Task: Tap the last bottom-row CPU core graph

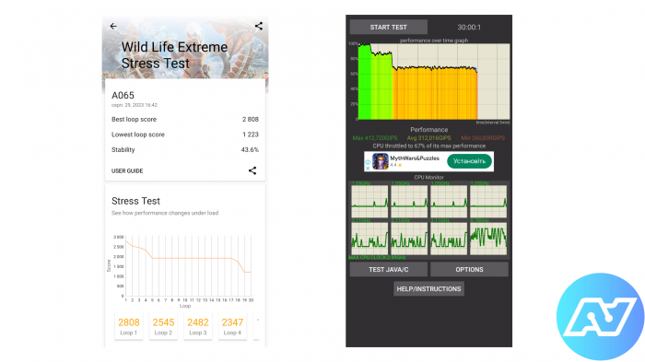Action: [488, 239]
